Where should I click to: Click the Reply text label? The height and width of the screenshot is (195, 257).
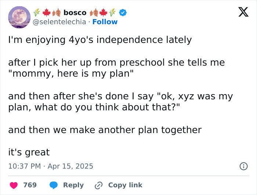pyautogui.click(x=73, y=185)
